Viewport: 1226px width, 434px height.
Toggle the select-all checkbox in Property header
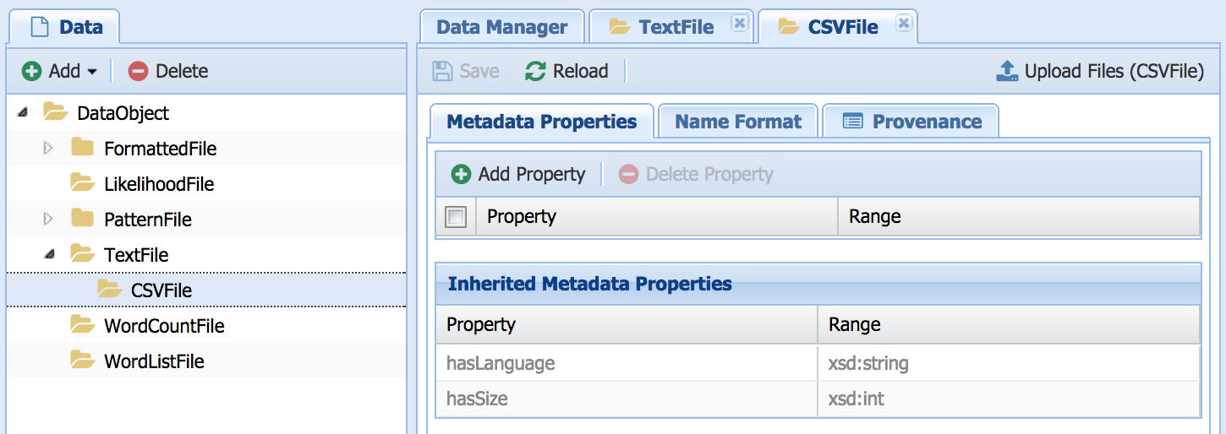(x=456, y=217)
